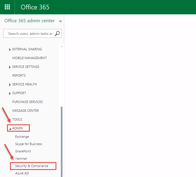The width and height of the screenshot is (196, 177).
Task: Expand the Service Settings section arrow
Action: 10,67
